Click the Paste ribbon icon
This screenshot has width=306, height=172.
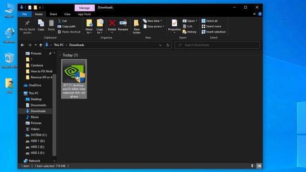point(51,25)
